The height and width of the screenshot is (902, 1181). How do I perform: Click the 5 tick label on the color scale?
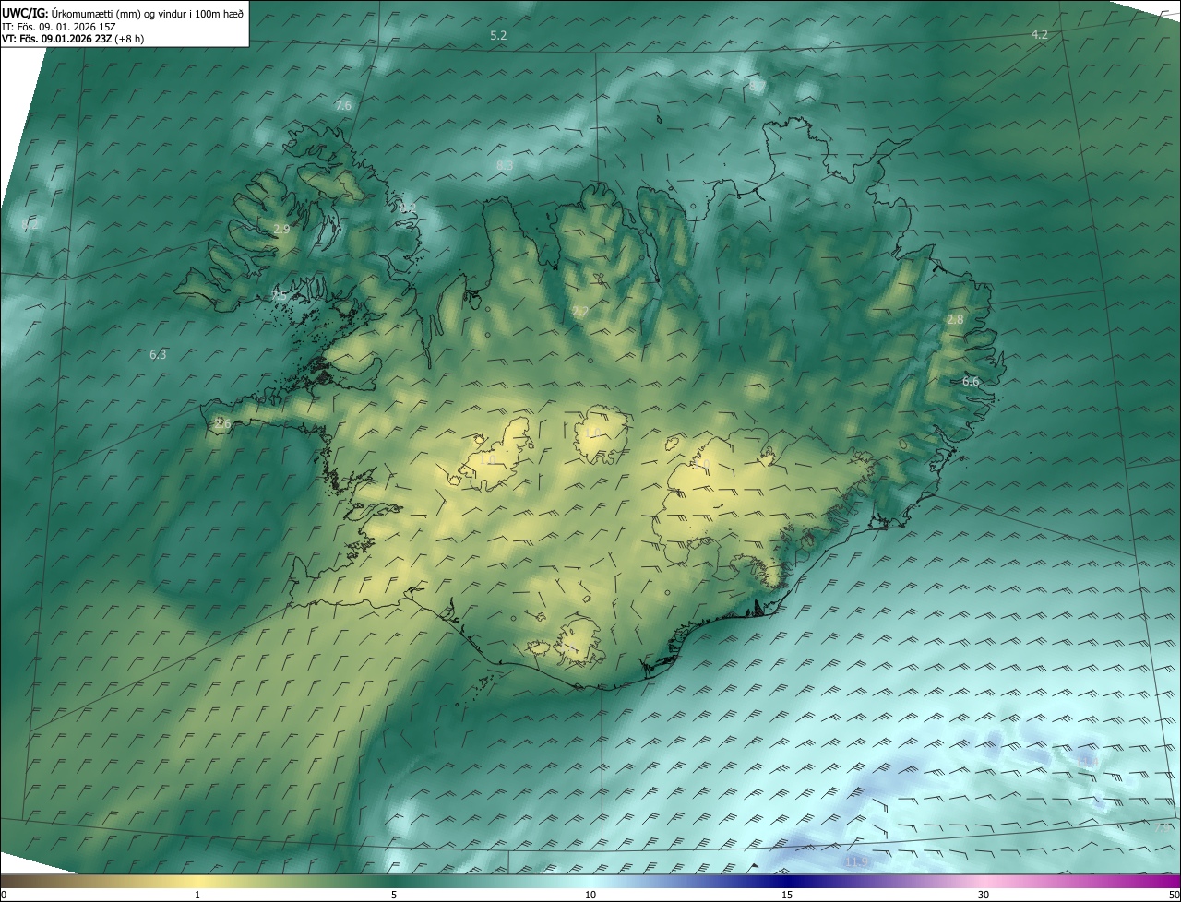(x=394, y=895)
